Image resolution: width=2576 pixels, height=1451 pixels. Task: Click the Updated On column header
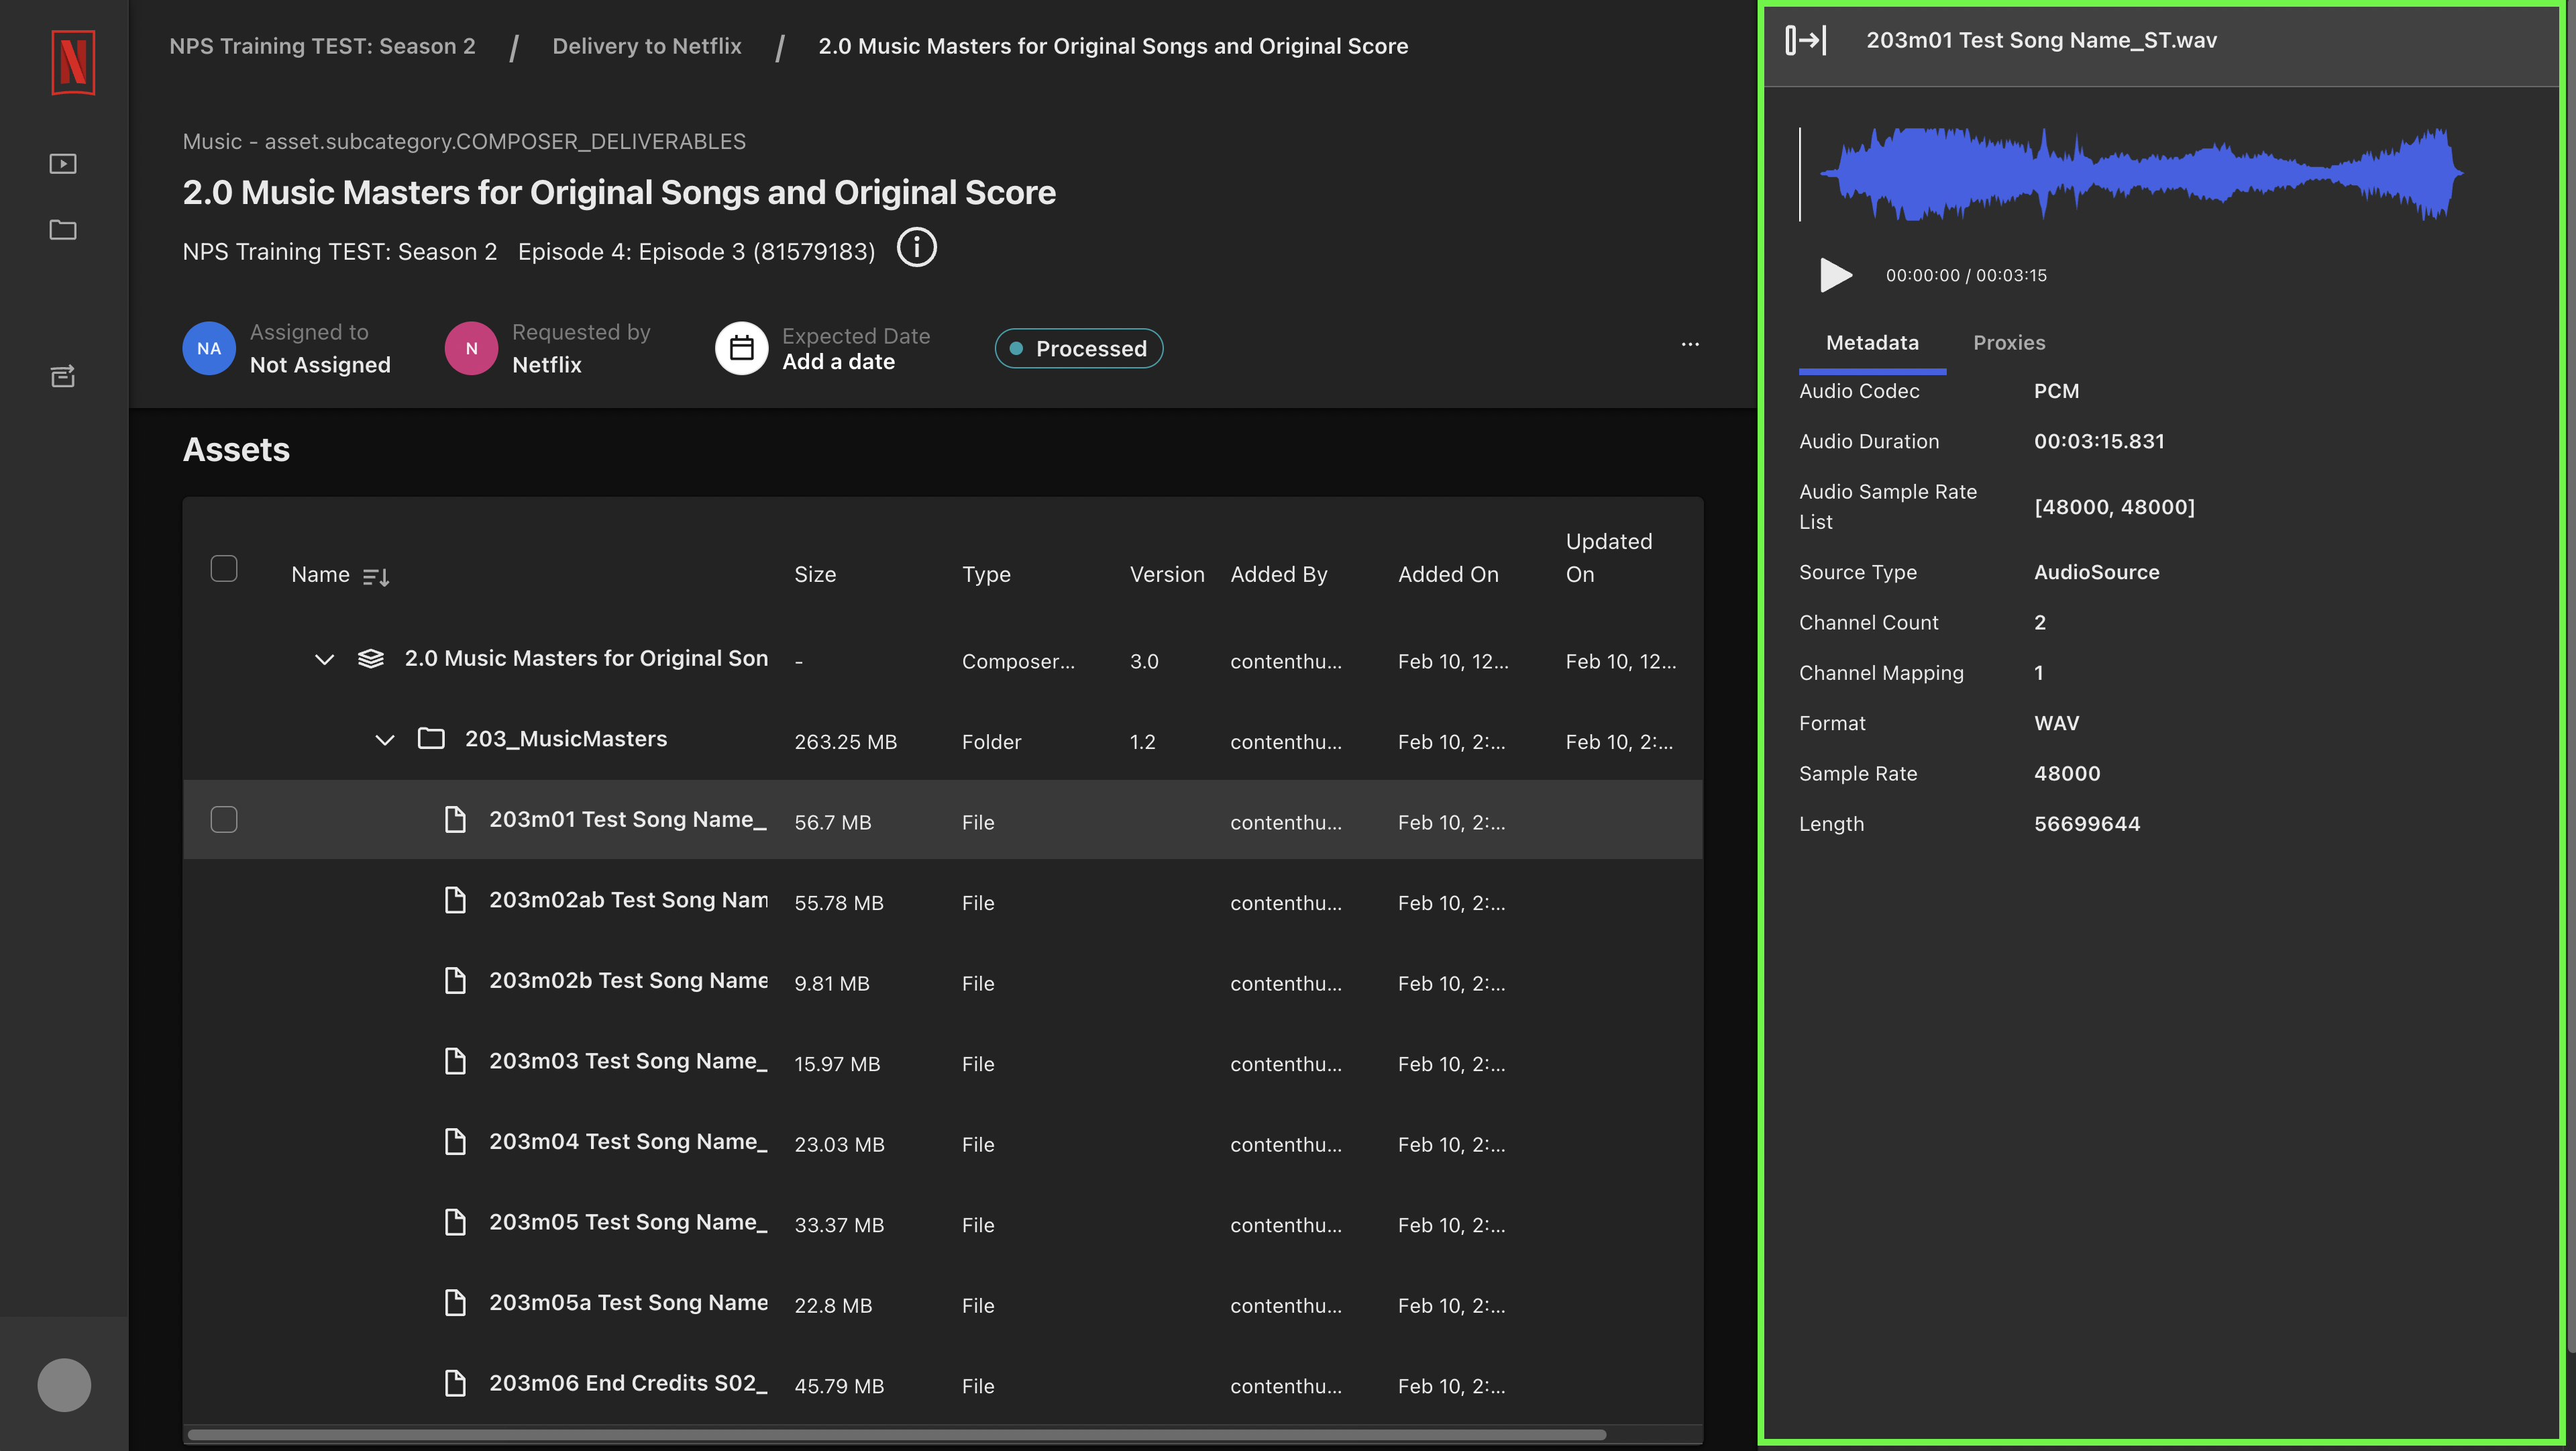(1609, 558)
